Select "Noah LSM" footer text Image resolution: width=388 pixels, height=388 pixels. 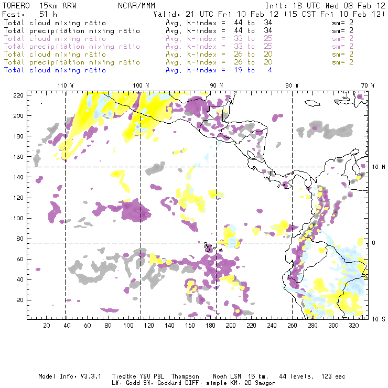pyautogui.click(x=227, y=376)
